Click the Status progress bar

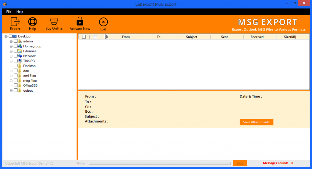point(159,163)
